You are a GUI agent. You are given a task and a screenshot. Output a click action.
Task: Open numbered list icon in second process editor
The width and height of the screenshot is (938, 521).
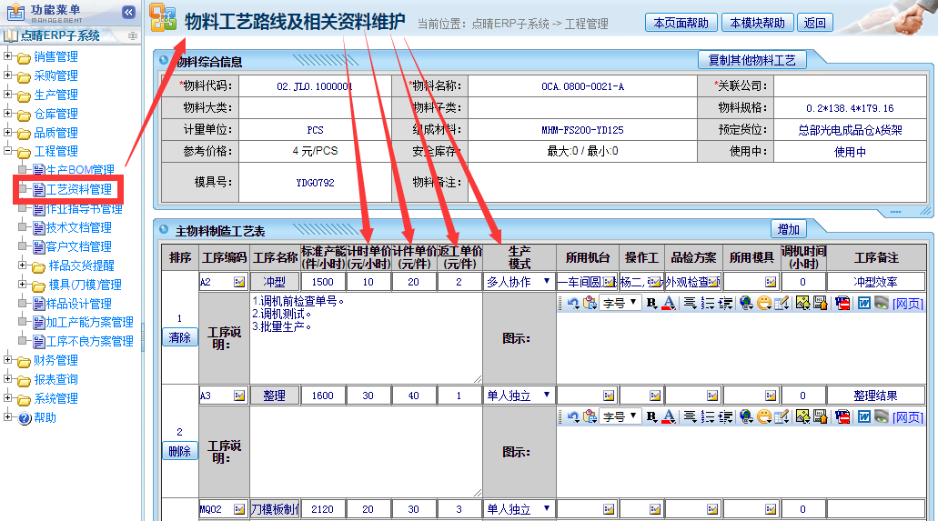(x=708, y=417)
